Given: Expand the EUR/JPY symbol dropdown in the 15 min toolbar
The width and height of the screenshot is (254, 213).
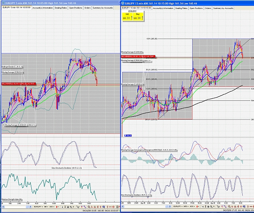Looking at the screenshot, I should [x=178, y=206].
